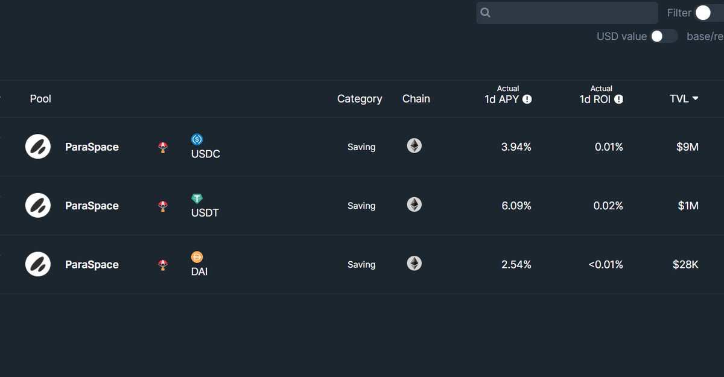This screenshot has width=724, height=377.
Task: Click the $1M TVL value
Action: pos(688,206)
